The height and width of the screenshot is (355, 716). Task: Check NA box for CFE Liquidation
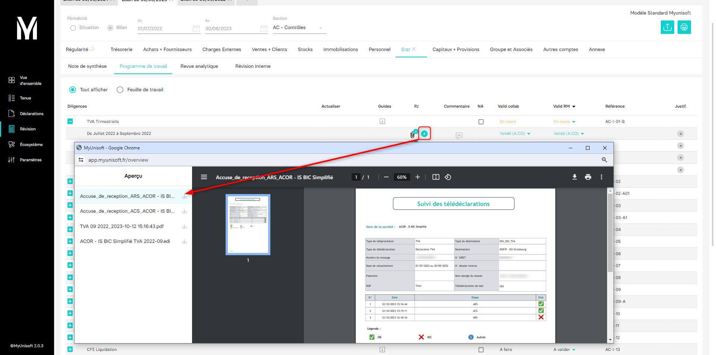pyautogui.click(x=481, y=350)
